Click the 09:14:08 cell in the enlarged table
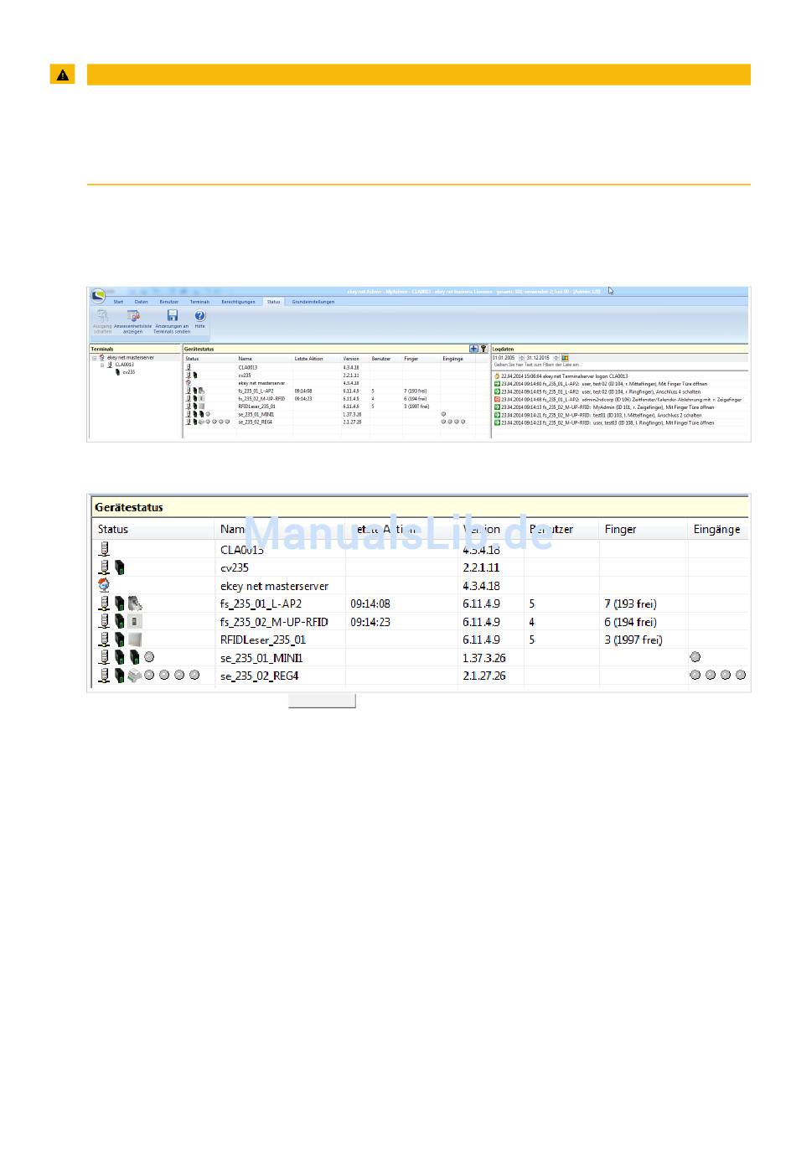 pyautogui.click(x=370, y=603)
